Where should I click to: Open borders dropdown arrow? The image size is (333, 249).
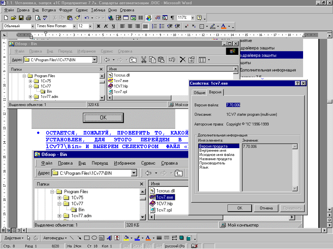[207, 26]
